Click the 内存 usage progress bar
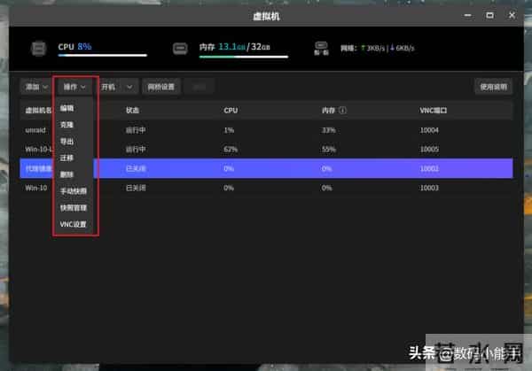 click(244, 57)
